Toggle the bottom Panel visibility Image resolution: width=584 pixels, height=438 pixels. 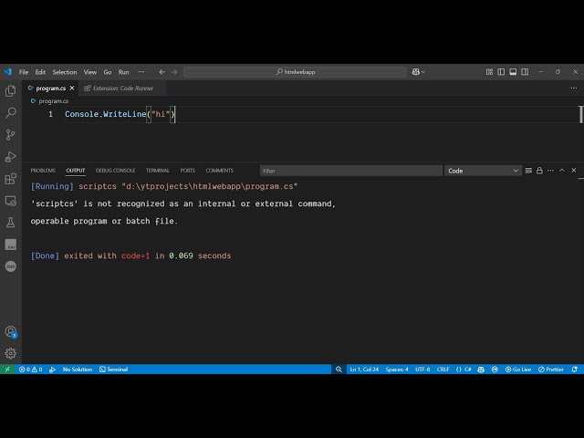click(513, 71)
